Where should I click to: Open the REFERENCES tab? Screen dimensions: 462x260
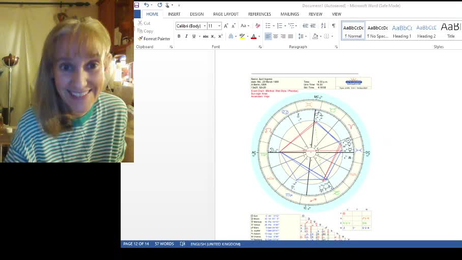point(259,14)
